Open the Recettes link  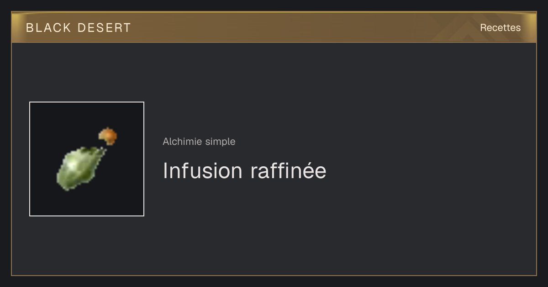coord(500,28)
